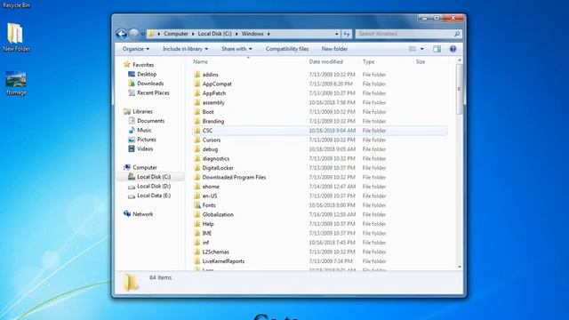
Task: Open Recent Places in sidebar
Action: (153, 92)
